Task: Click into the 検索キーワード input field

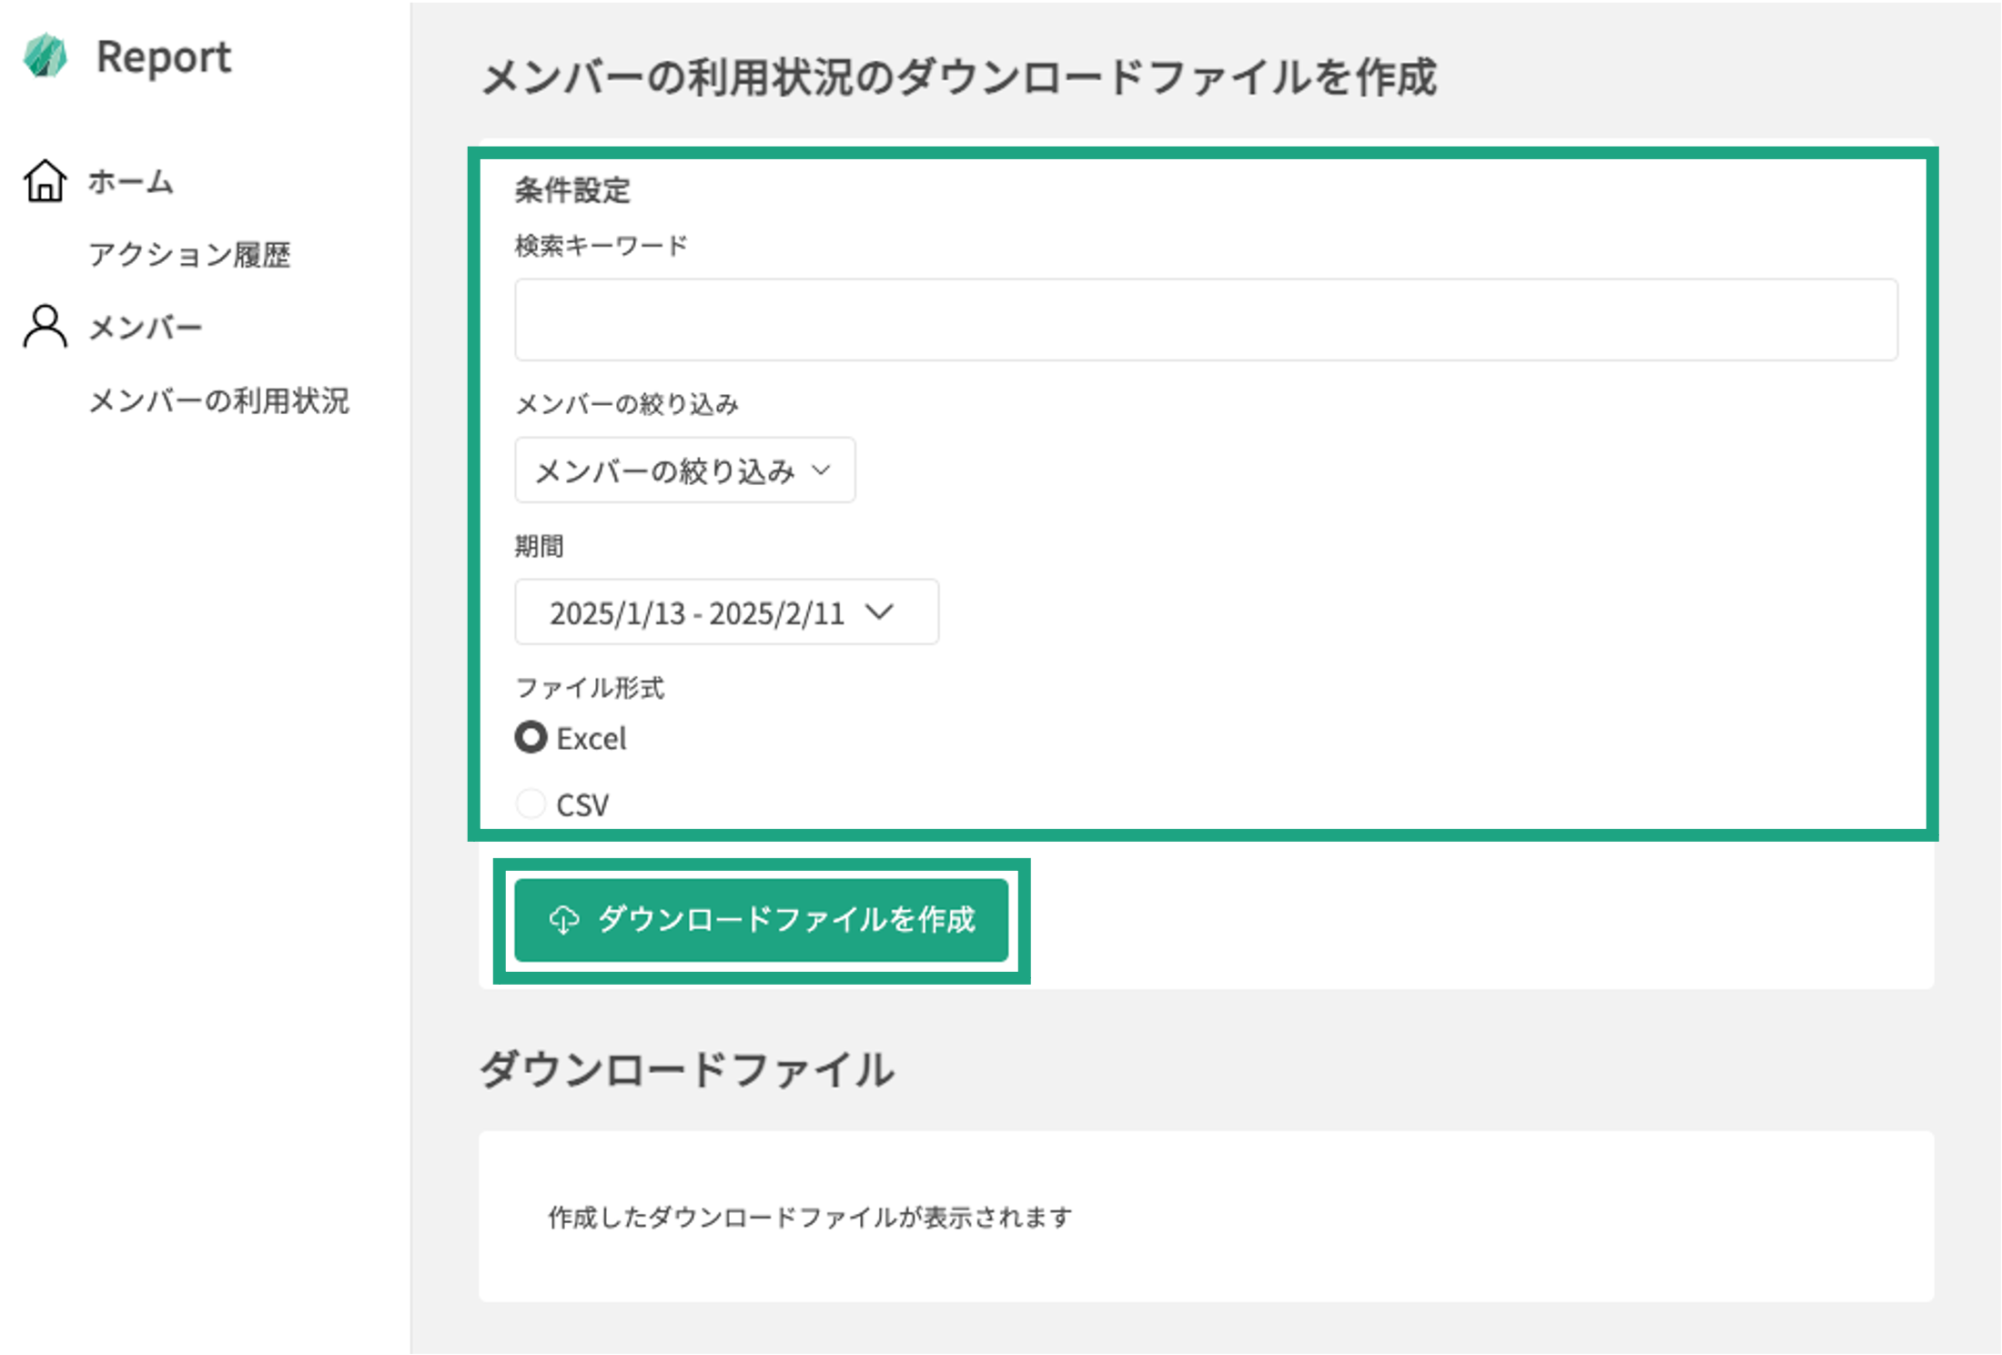Action: (1206, 319)
